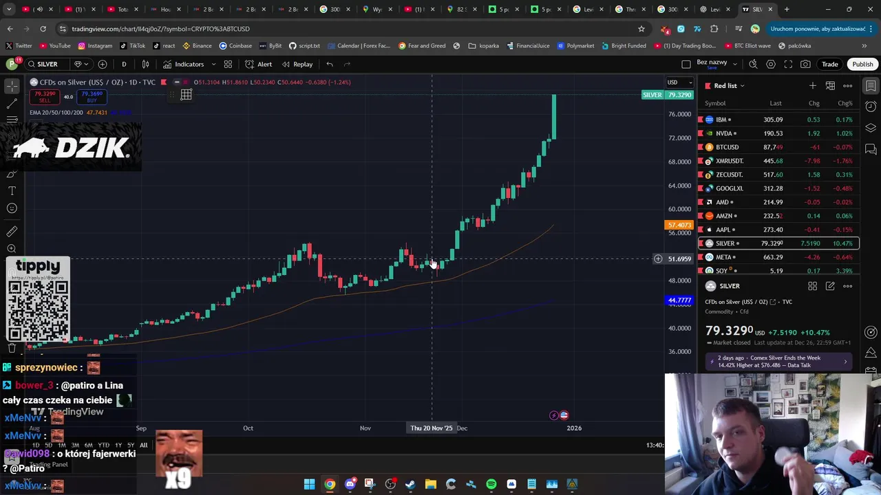Select XMRUSDT in the watchlist
The height and width of the screenshot is (495, 881).
(x=778, y=161)
